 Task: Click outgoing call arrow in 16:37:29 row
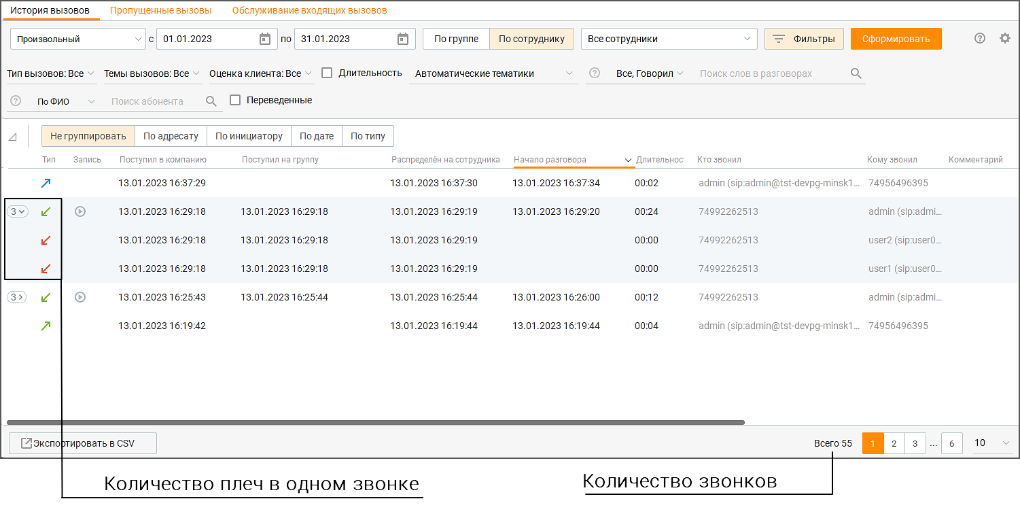(x=46, y=183)
